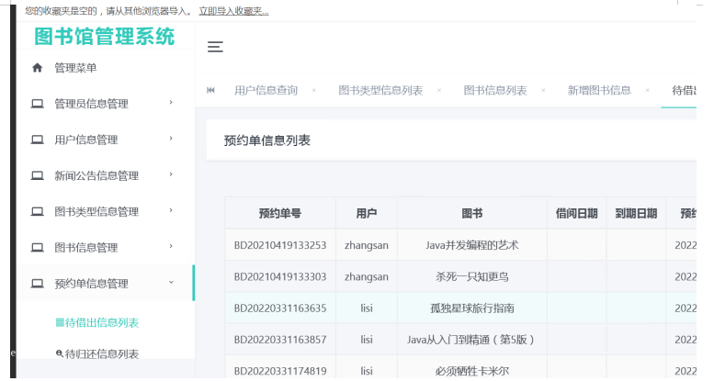
Task: Close the 用户信息查询 tab
Action: point(314,91)
